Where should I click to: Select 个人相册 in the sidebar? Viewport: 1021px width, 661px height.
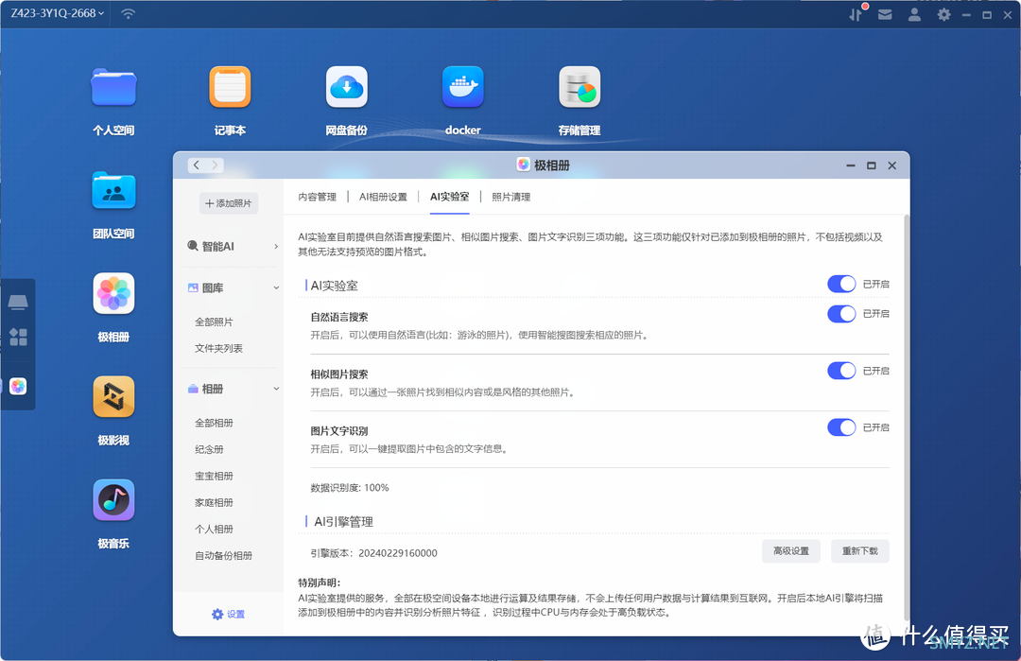214,529
